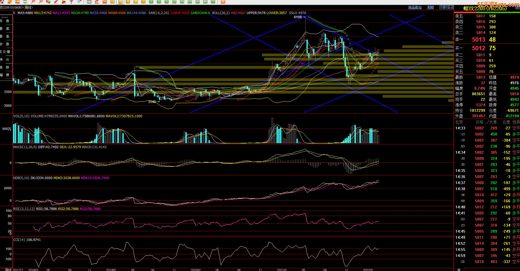The width and height of the screenshot is (520, 271).
Task: Click the SAR(10,2,20) indicator label
Action: pos(159,13)
